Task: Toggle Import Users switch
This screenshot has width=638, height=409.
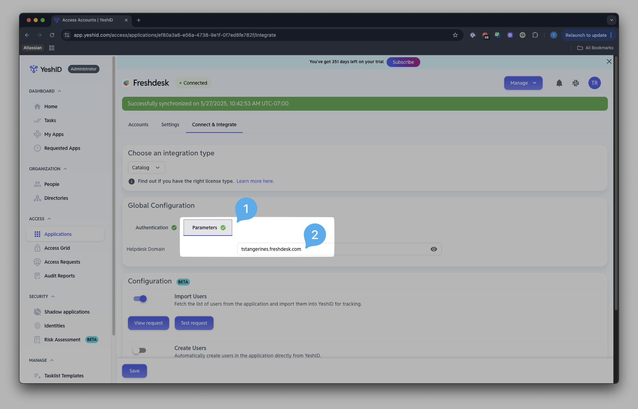Action: pyautogui.click(x=140, y=299)
